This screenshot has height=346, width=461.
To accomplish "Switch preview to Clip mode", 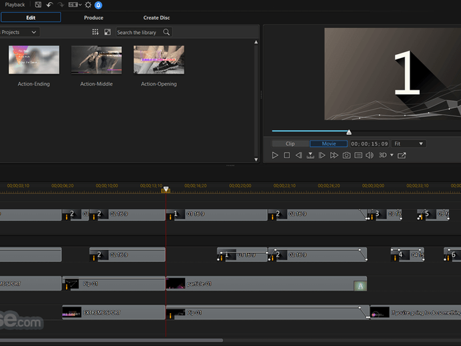I will [290, 144].
